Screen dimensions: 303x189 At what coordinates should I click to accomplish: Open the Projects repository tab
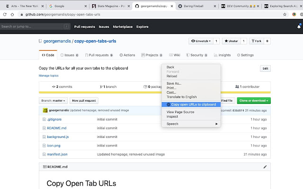tap(151, 55)
